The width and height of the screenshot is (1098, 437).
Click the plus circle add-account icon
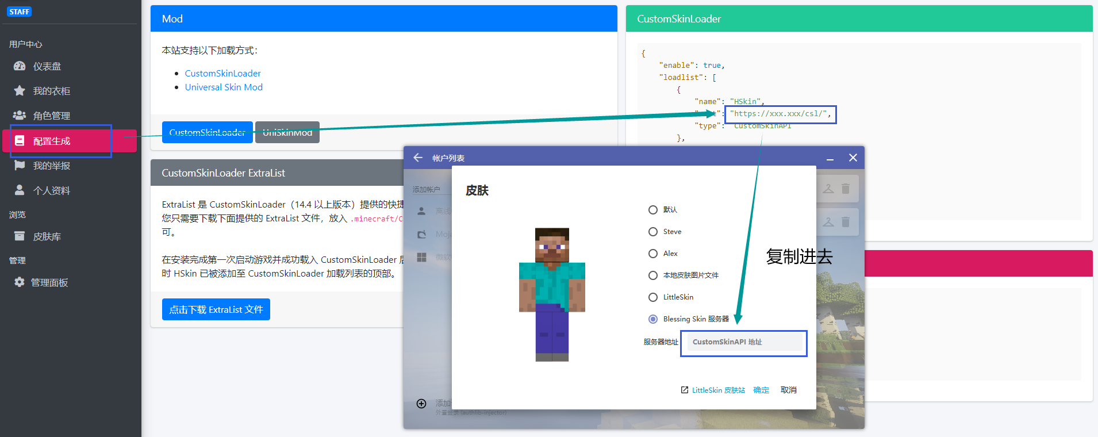pyautogui.click(x=421, y=404)
